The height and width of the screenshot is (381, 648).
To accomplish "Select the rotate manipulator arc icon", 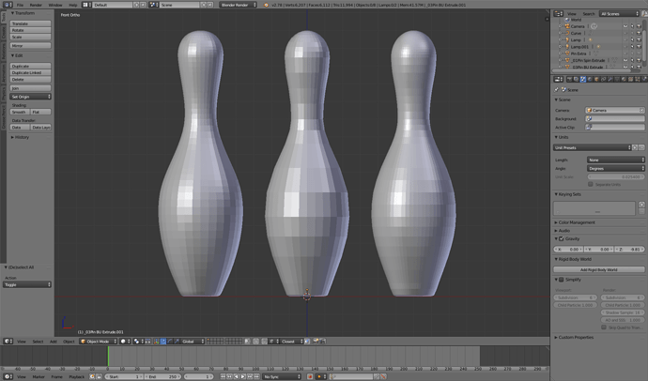I will coord(170,342).
